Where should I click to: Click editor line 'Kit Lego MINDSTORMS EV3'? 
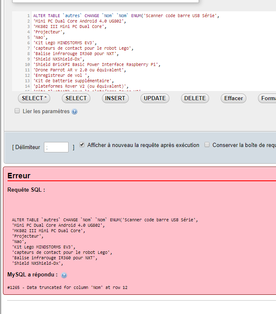(65, 43)
